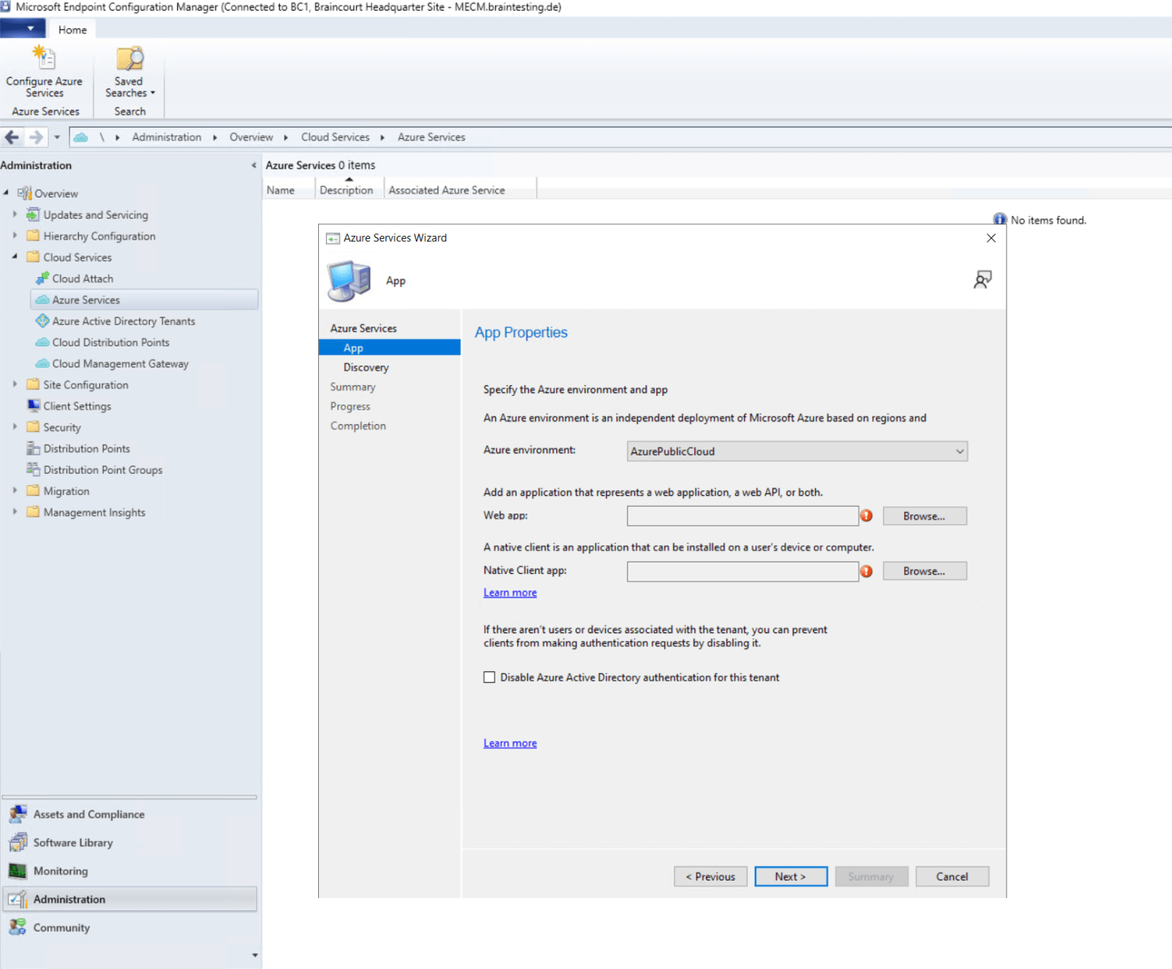The height and width of the screenshot is (969, 1172).
Task: Toggle Disable Azure Active Directory authentication checkbox
Action: (489, 677)
